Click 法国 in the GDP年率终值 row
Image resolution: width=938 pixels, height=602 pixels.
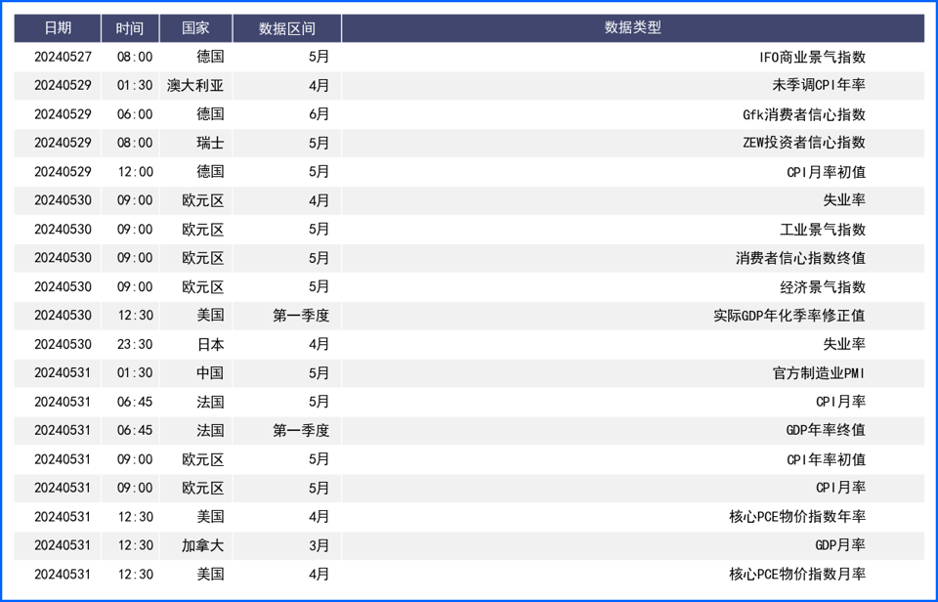click(x=210, y=430)
